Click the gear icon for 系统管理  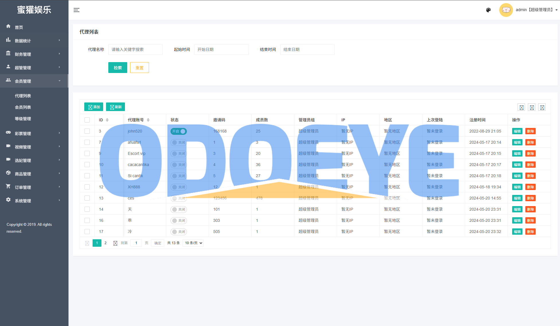8,200
